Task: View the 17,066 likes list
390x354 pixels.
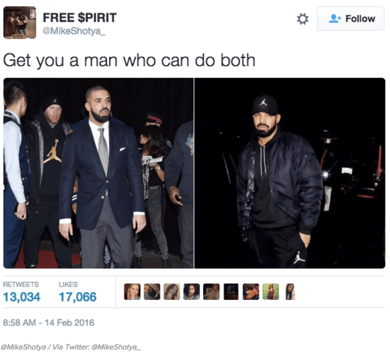Action: 78,292
